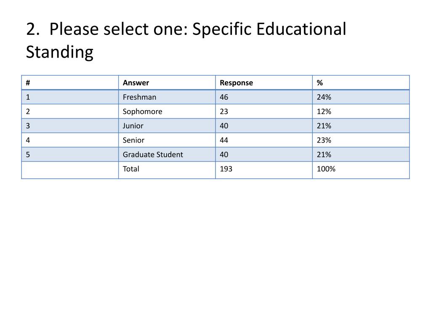Screen dimensions: 431x323
Task: Click the total response count 193
Action: (x=264, y=170)
